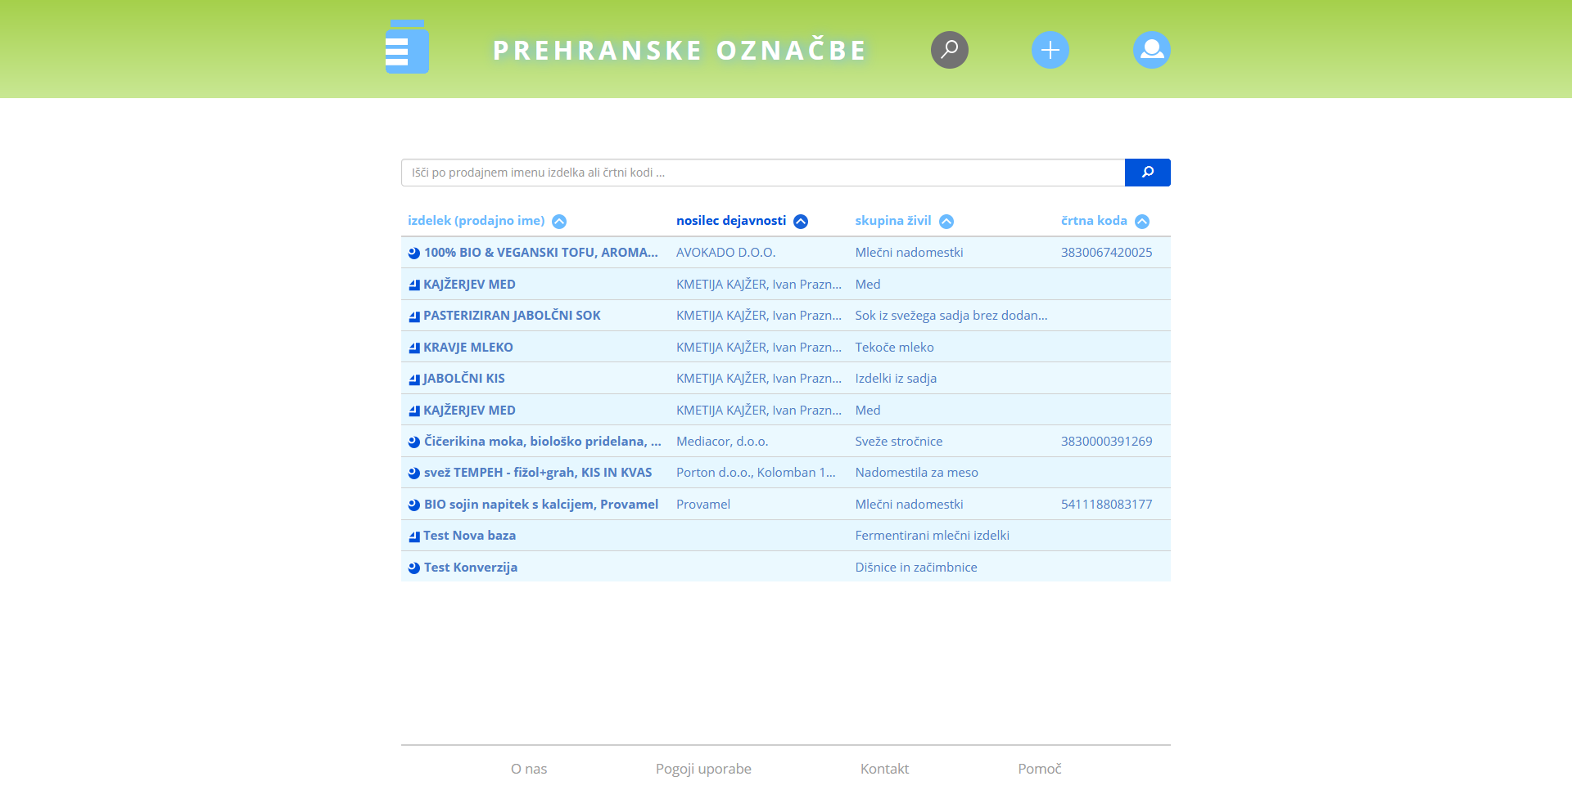Click the search field for product name

click(762, 173)
